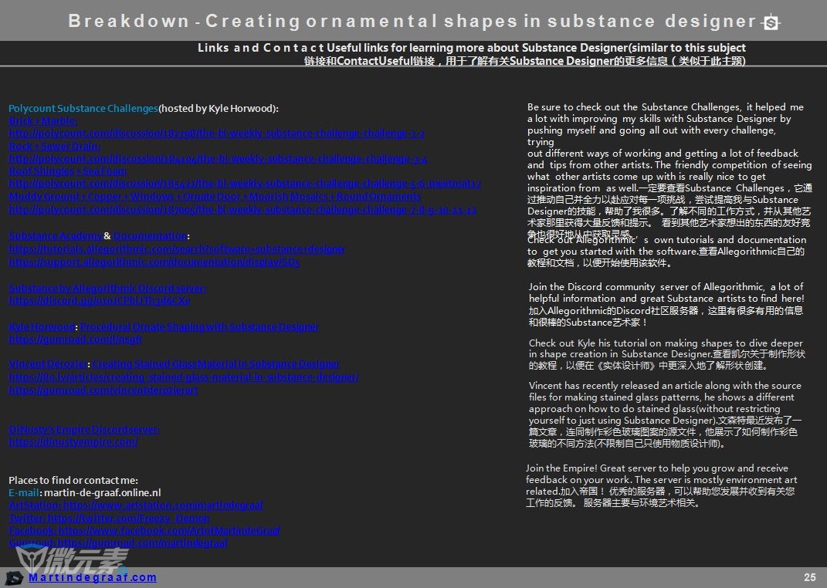
Task: Open the Roof Shingles + Sea Foam link
Action: pyautogui.click(x=67, y=171)
